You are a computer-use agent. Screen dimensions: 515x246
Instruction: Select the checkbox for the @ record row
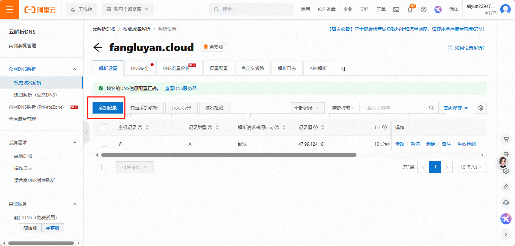tap(104, 144)
